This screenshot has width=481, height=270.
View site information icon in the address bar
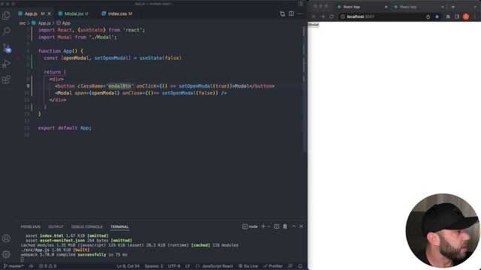point(343,16)
